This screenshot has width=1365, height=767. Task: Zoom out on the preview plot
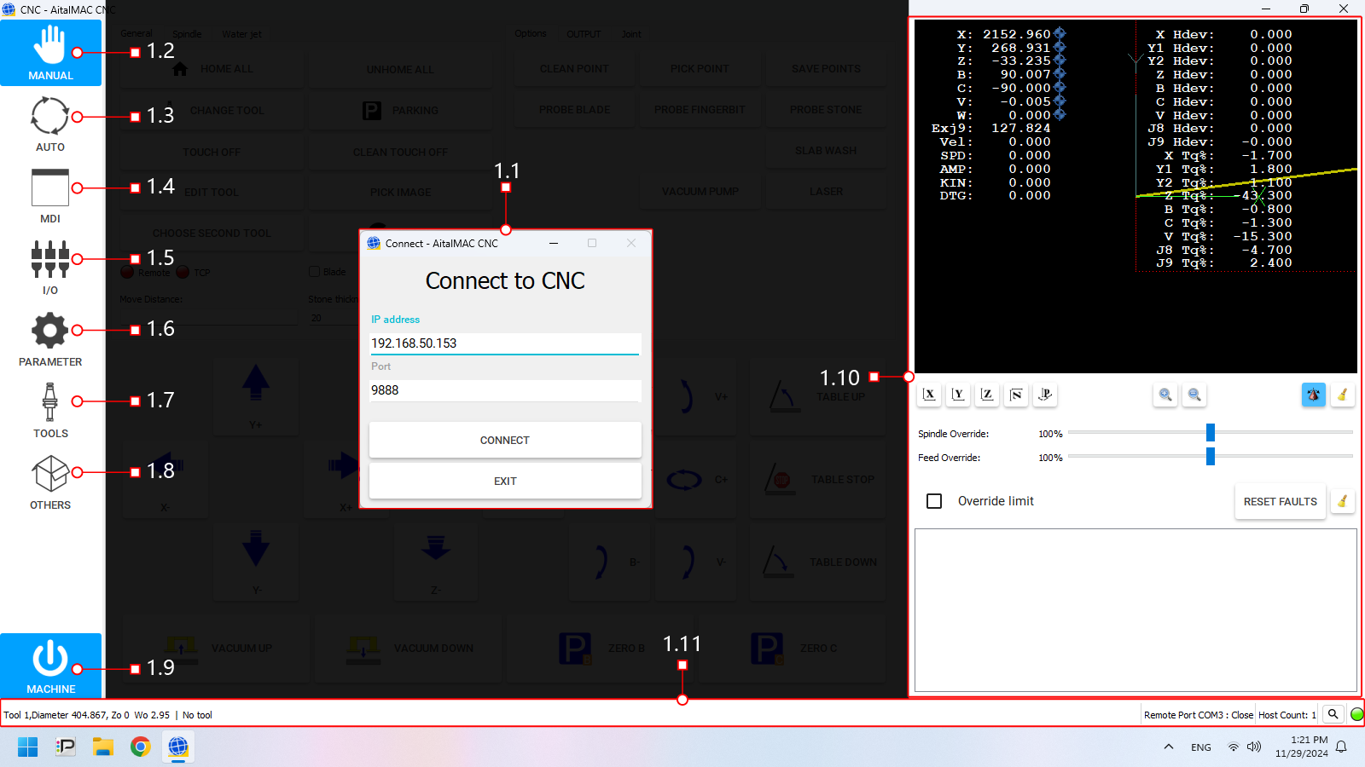click(x=1194, y=395)
